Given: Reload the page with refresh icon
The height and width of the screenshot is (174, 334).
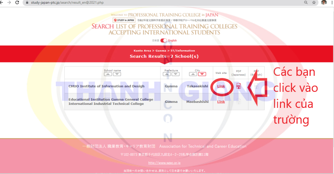Looking at the screenshot, I should [17, 2].
